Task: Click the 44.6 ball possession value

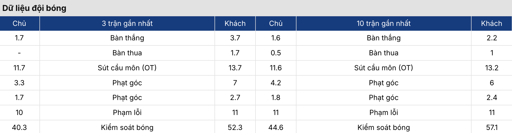Action: click(x=276, y=127)
